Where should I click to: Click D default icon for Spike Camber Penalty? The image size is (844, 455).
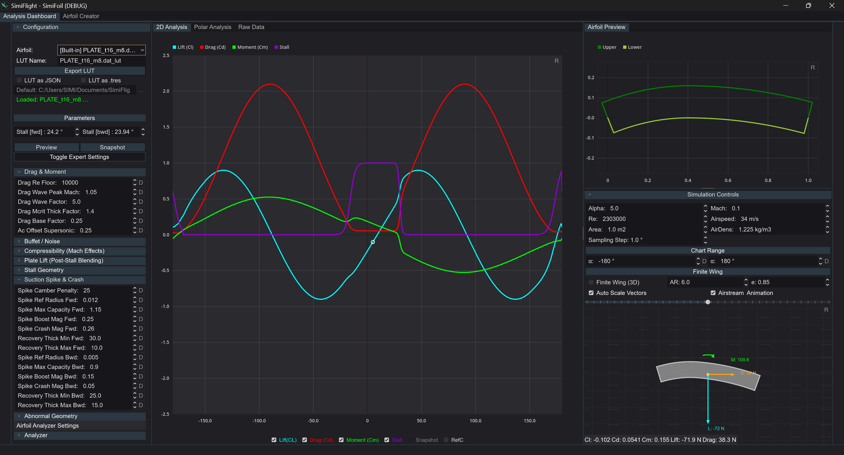point(141,290)
